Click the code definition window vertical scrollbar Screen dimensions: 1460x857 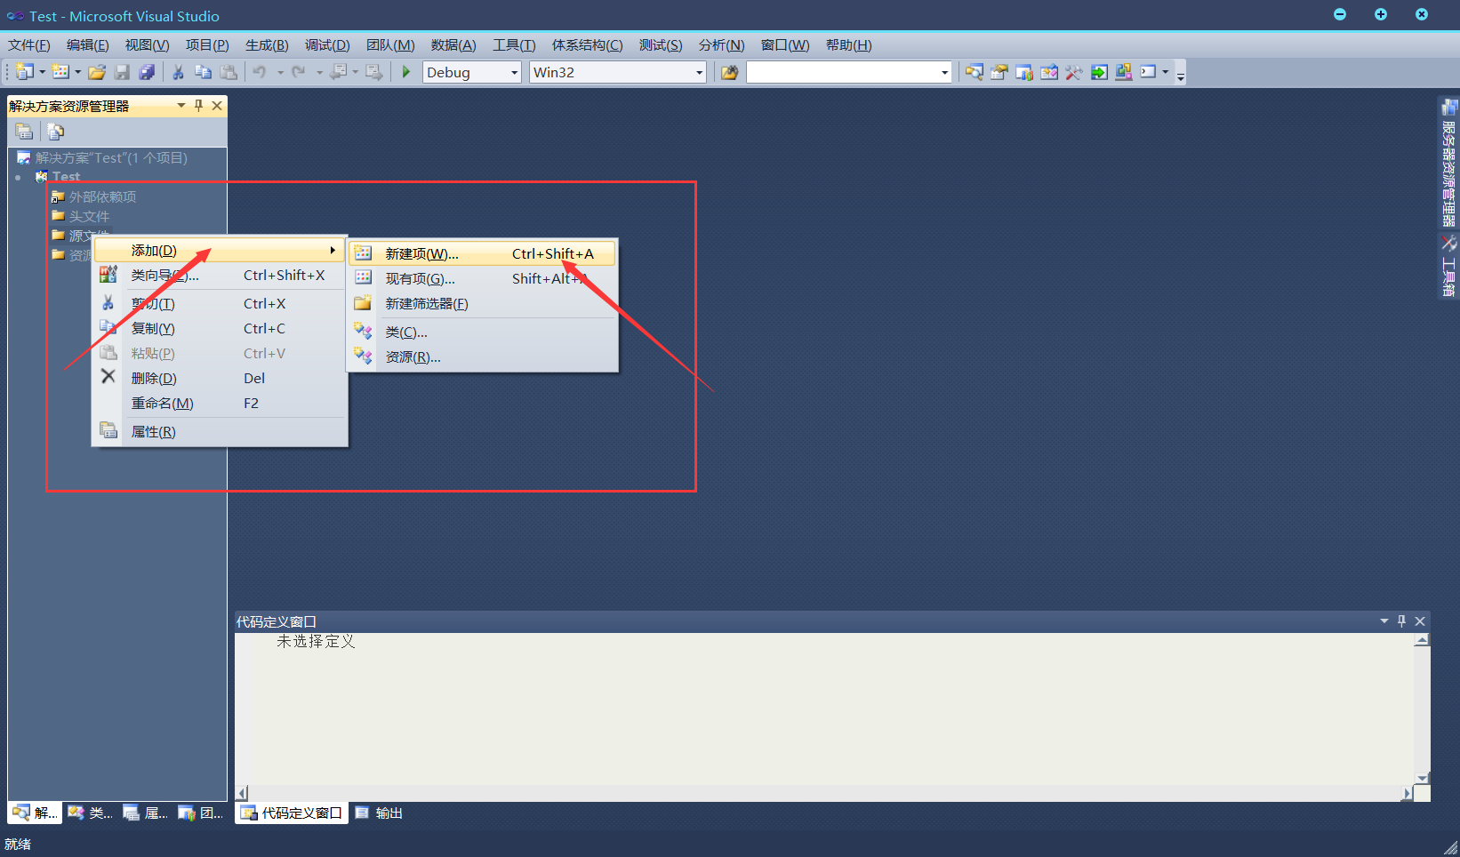click(1422, 709)
